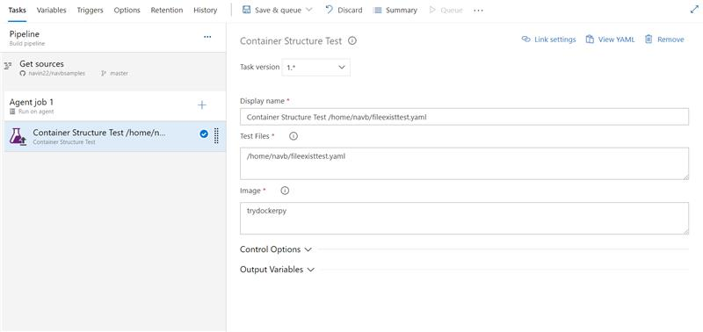Image resolution: width=703 pixels, height=332 pixels.
Task: Click in the Image text area
Action: pos(465,218)
